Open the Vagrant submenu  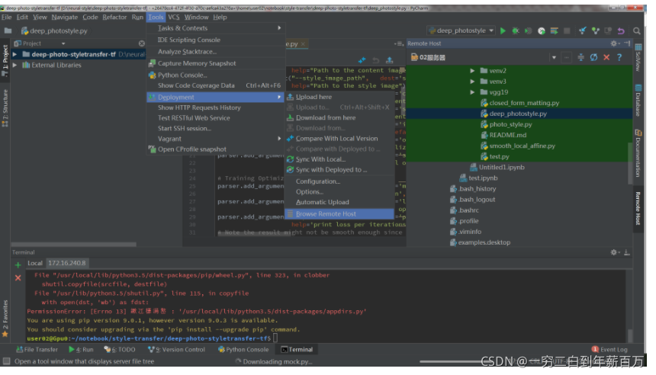(216, 139)
